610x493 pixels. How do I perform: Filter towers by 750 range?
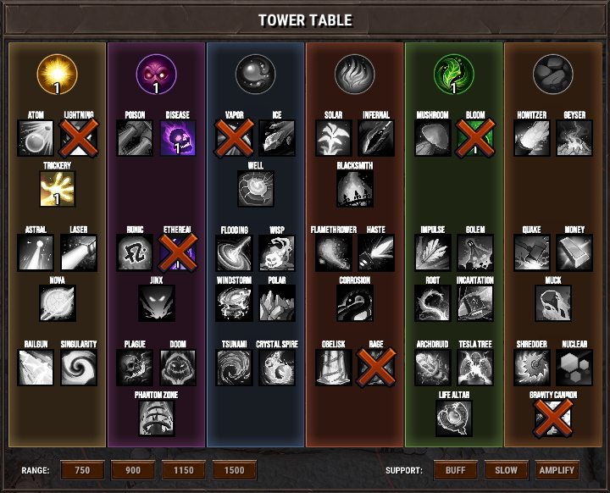pos(82,470)
